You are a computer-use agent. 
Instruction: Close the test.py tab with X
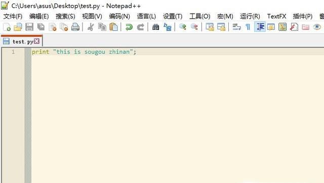37,41
